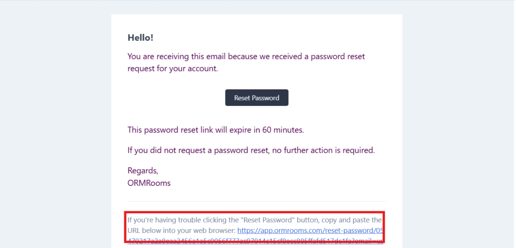Screen dimensions: 516x248
Task: Open the app.ormrooms.com reset-password link
Action: 310,230
